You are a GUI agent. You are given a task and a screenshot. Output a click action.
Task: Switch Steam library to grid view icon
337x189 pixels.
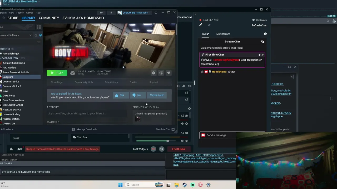pyautogui.click(x=39, y=27)
